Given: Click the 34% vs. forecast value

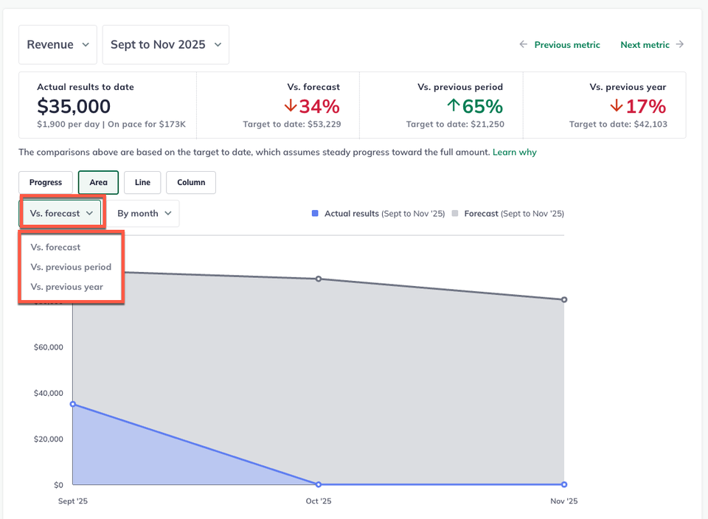Looking at the screenshot, I should [x=319, y=107].
